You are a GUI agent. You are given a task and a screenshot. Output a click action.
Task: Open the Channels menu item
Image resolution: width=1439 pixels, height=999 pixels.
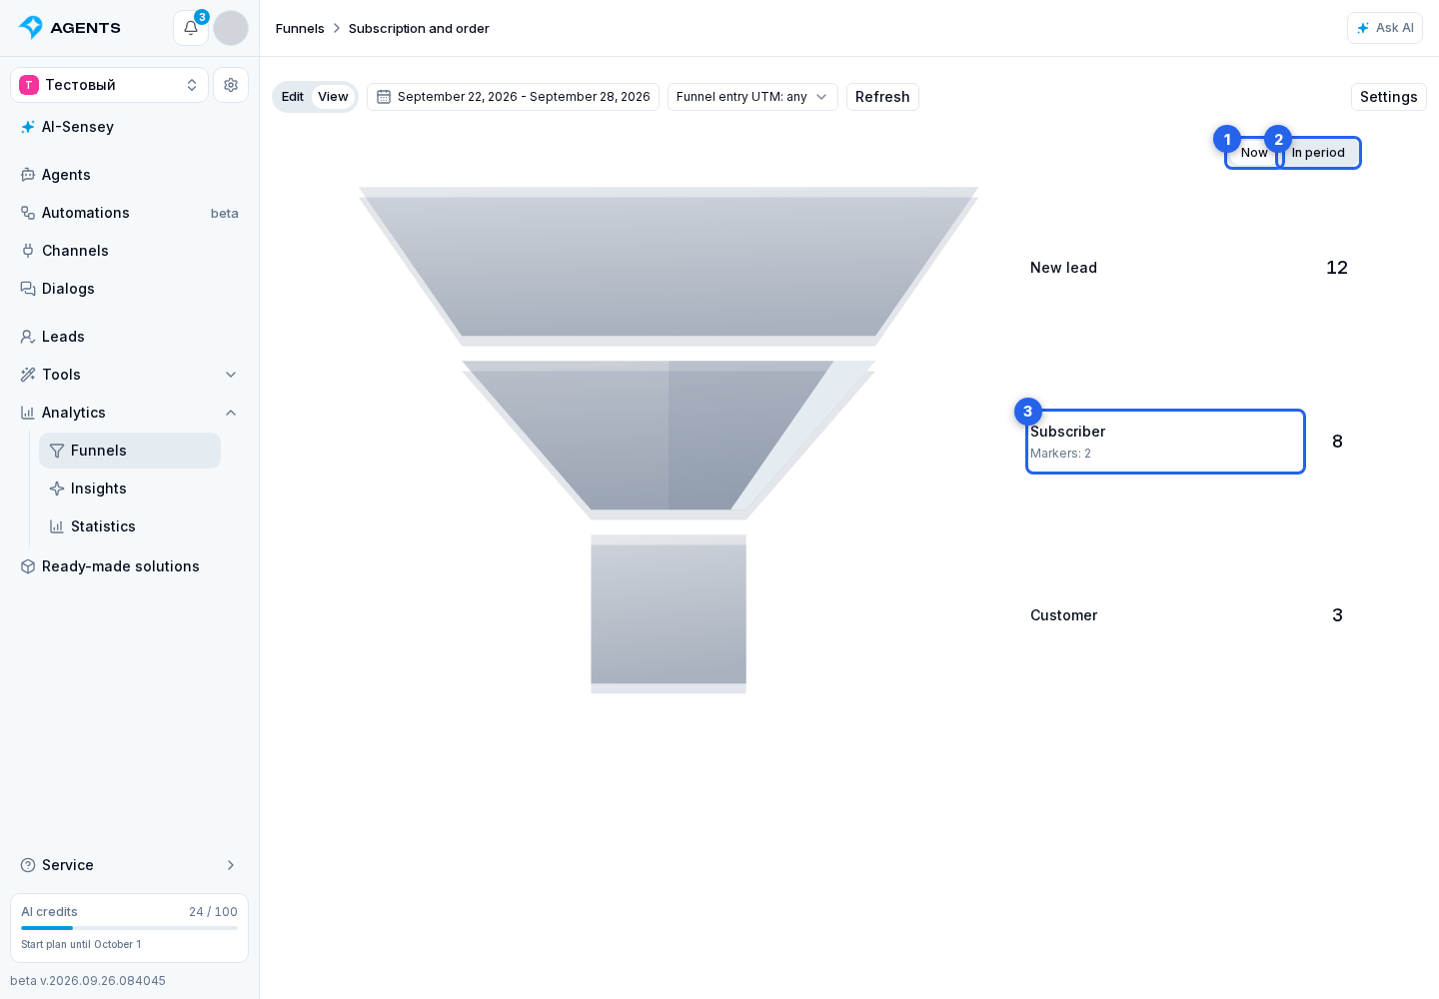click(130, 251)
